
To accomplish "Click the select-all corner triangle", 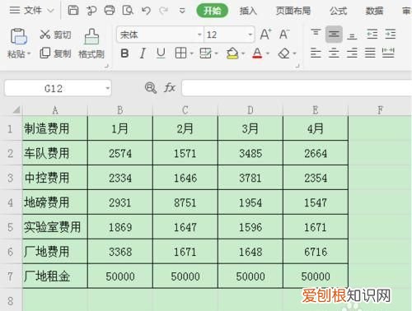I will coord(16,109).
